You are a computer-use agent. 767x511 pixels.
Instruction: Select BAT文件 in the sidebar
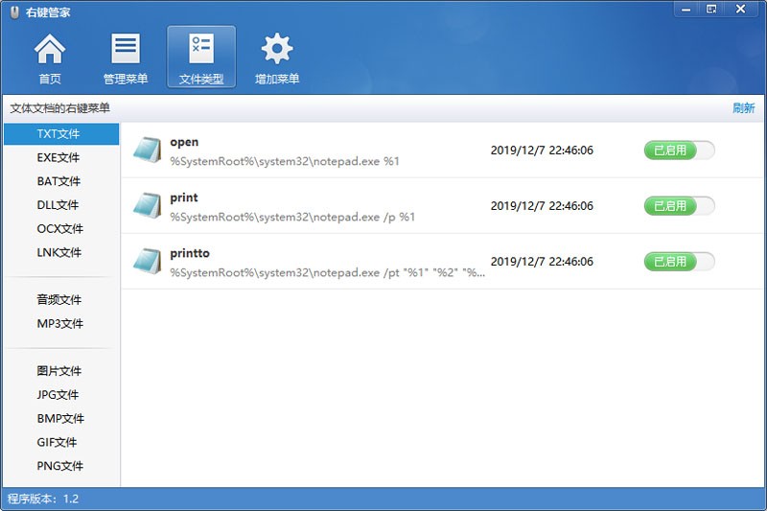(58, 181)
